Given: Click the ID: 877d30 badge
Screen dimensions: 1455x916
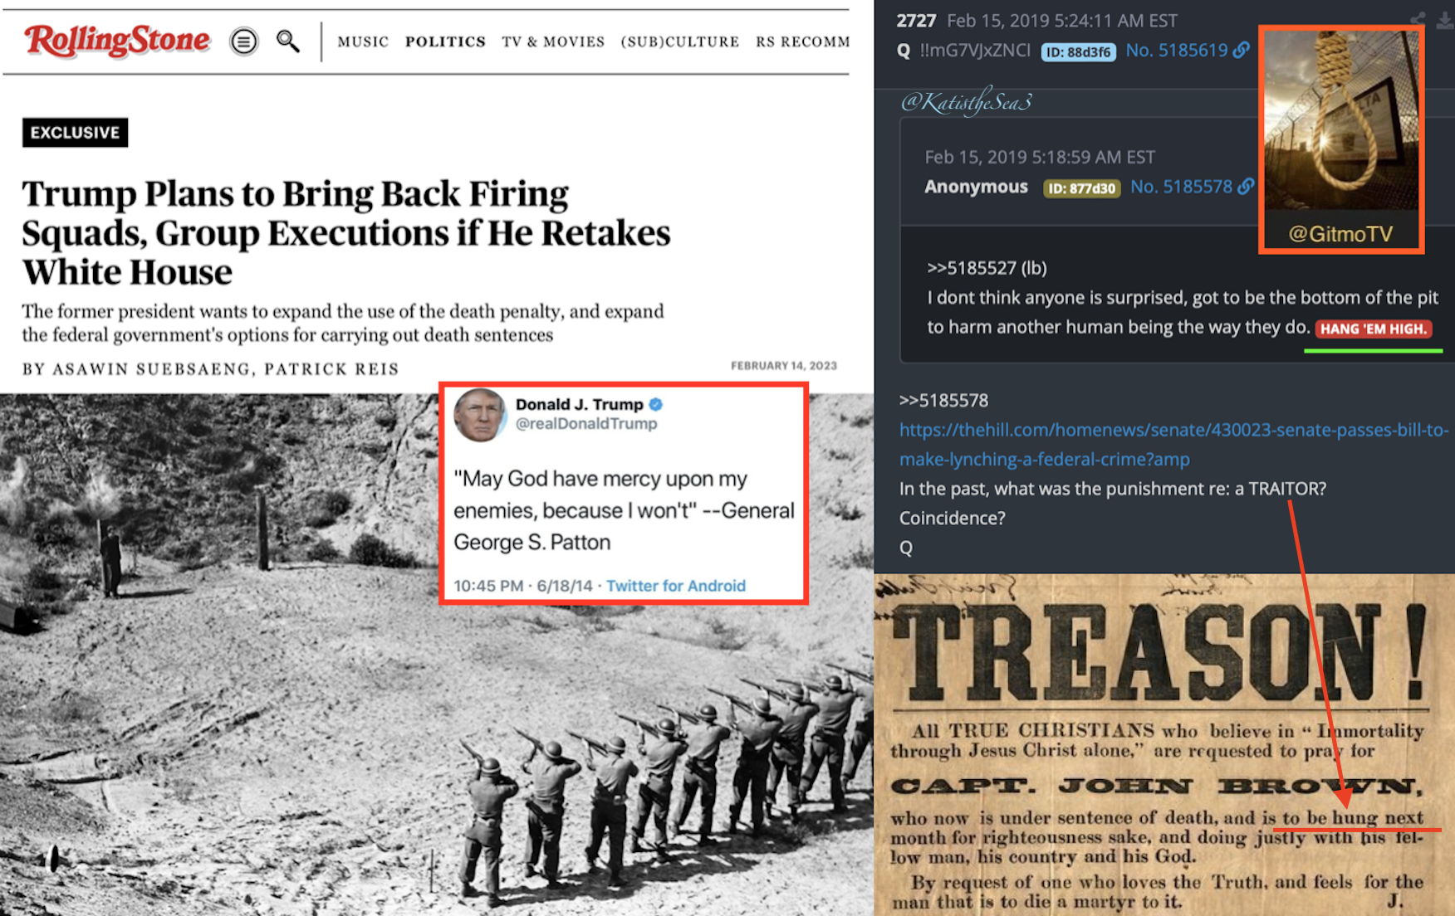Looking at the screenshot, I should point(1081,188).
